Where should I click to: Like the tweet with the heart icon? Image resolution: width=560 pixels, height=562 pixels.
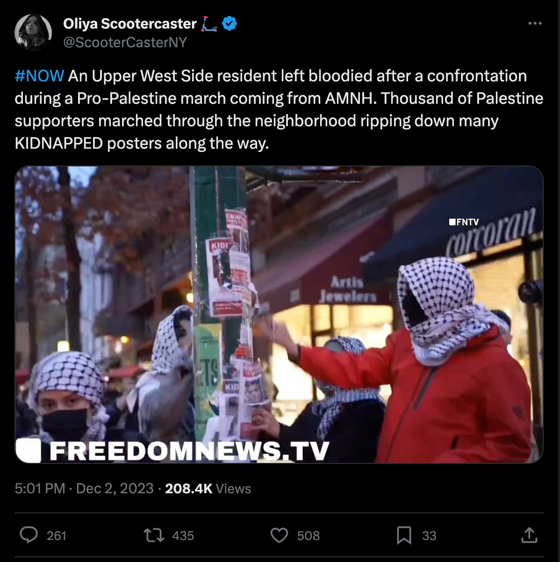coord(280,535)
